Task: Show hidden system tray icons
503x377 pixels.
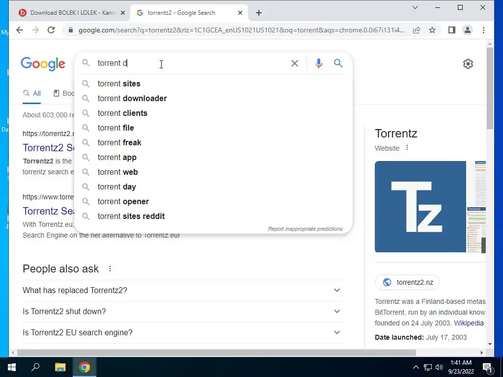Action: tap(416, 367)
